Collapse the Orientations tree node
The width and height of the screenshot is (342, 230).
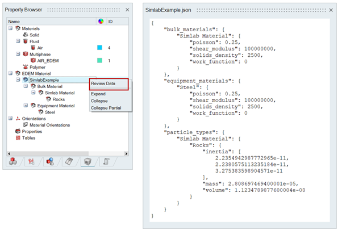10,118
